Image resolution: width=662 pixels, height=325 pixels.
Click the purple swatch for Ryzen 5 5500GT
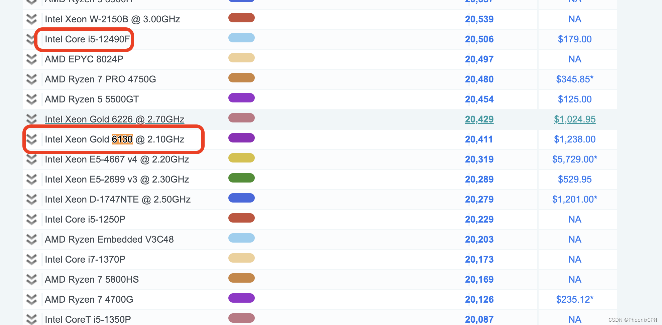click(241, 98)
